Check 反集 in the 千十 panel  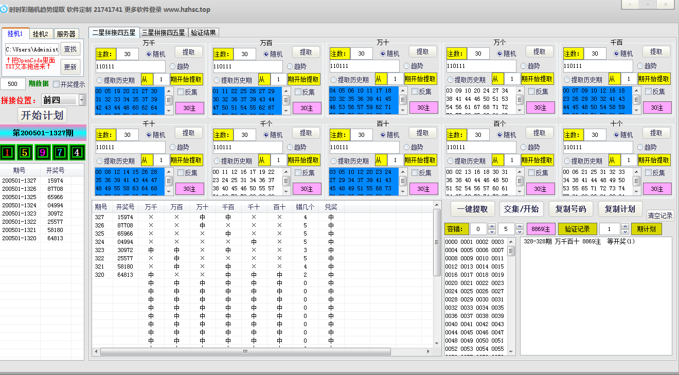click(187, 173)
